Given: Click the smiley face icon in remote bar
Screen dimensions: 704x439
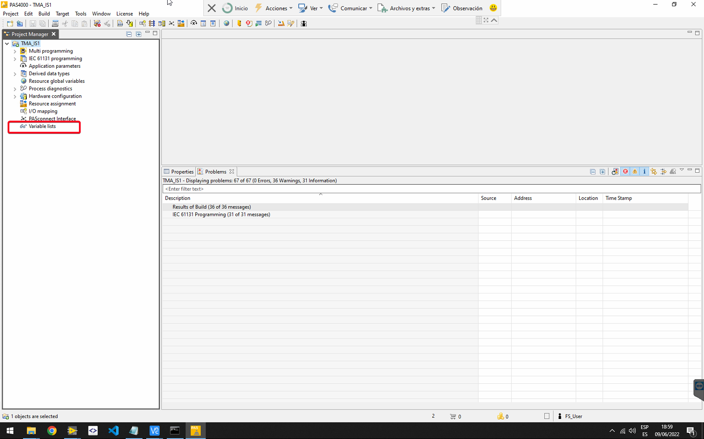Looking at the screenshot, I should point(493,8).
